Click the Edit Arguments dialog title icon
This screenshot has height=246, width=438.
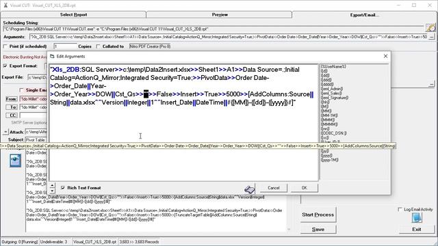52,56
